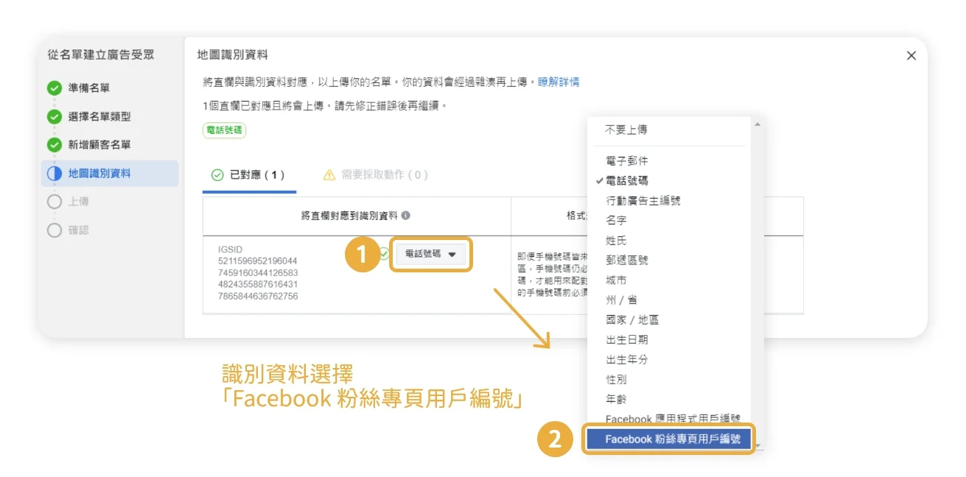966x477 pixels.
Task: Click the warning triangle icon on 需要採取動作 tab
Action: click(x=329, y=175)
